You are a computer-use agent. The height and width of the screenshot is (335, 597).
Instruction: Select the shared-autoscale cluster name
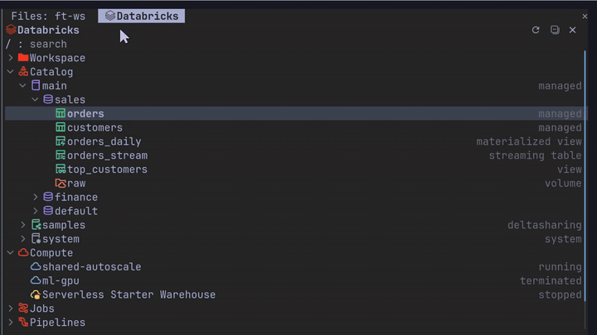tap(92, 266)
